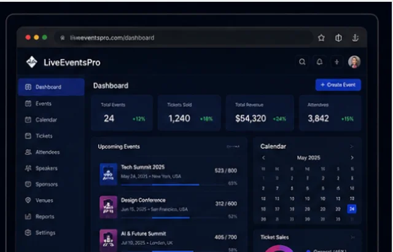Click the browser shield icon
The width and height of the screenshot is (393, 252).
pos(338,38)
